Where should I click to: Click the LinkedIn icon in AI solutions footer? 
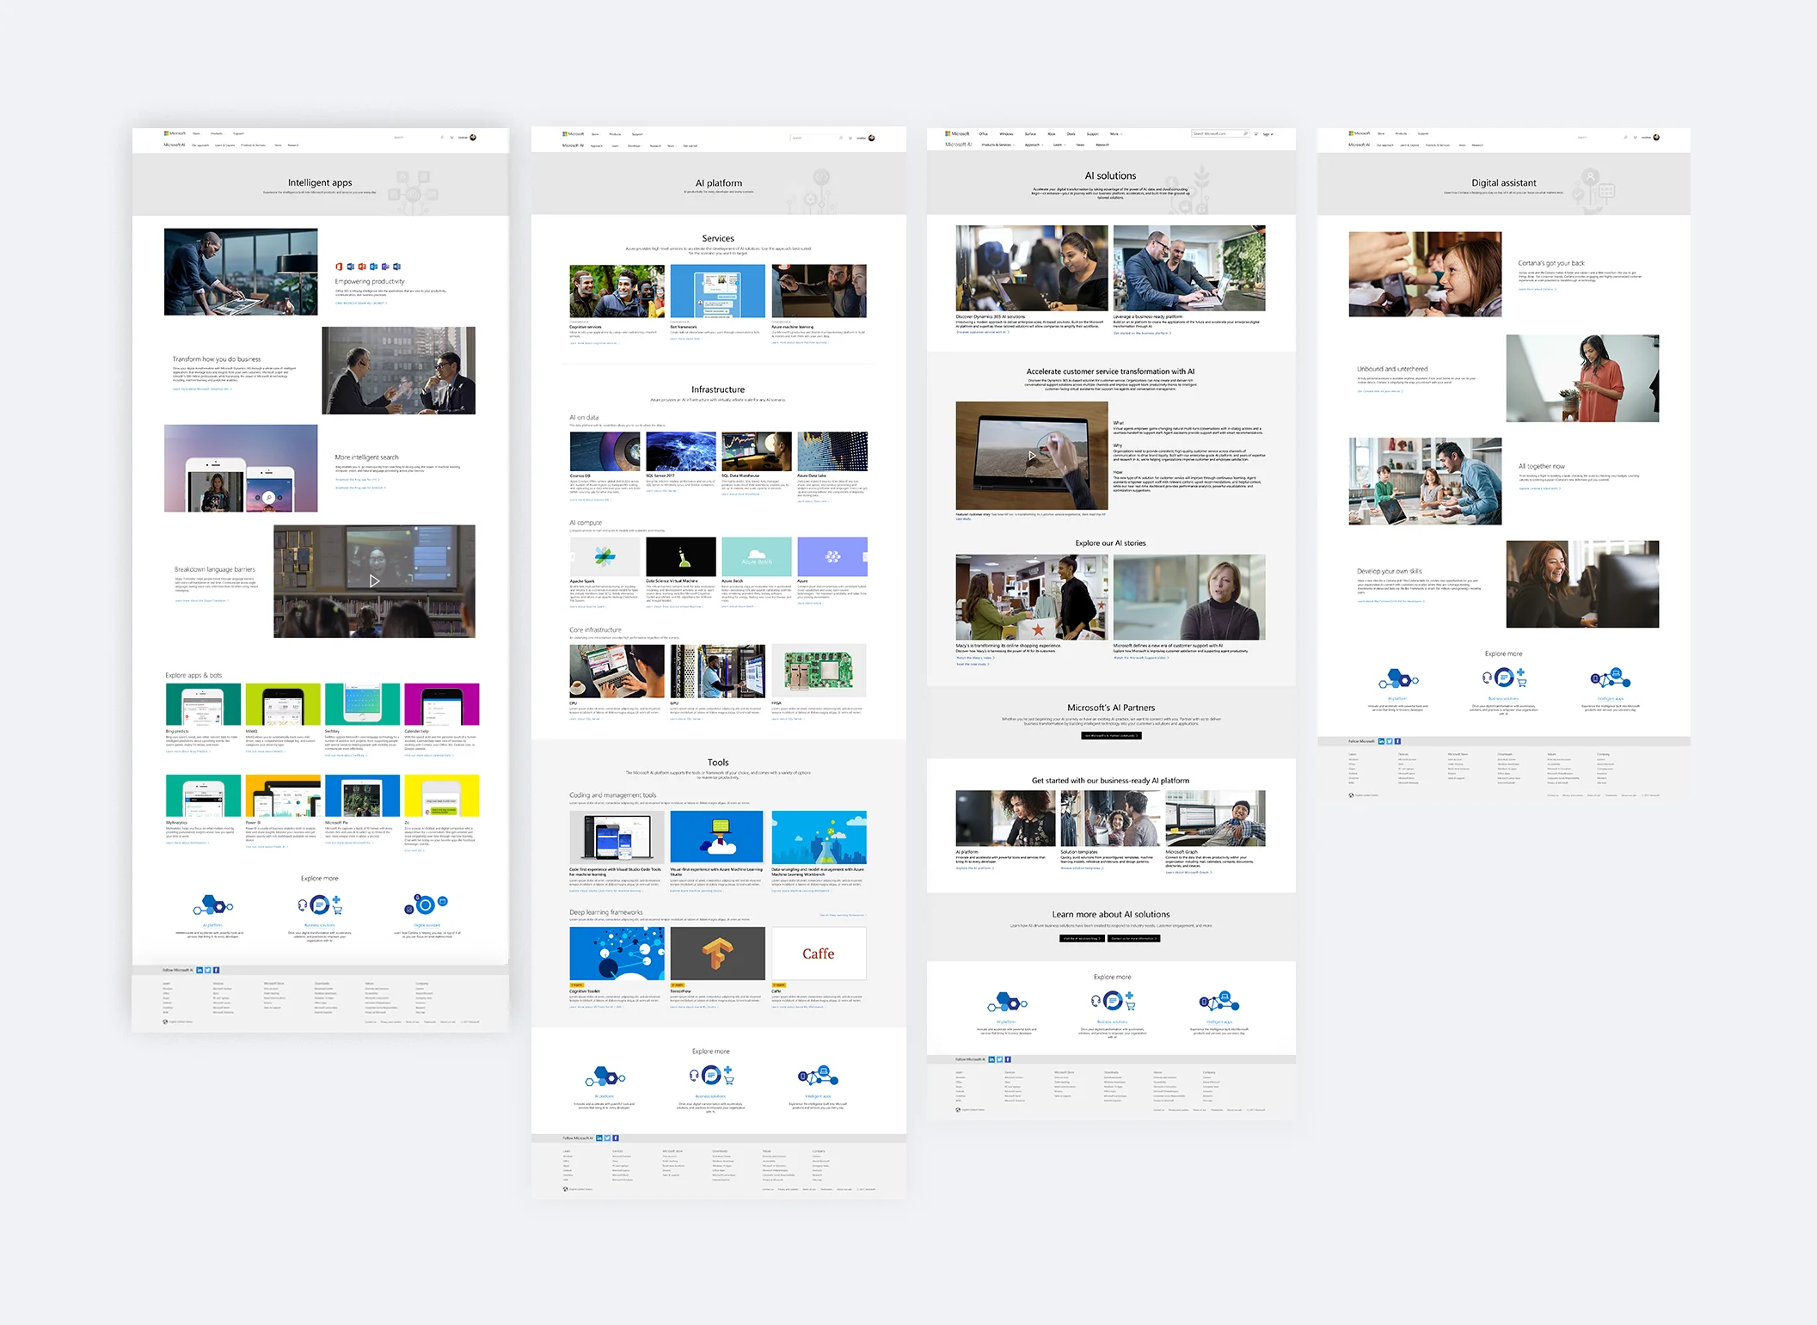[x=991, y=1059]
